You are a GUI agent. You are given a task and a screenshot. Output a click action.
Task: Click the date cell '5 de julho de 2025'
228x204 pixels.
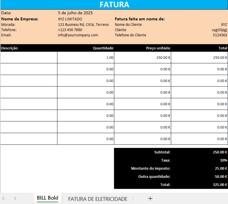[75, 13]
